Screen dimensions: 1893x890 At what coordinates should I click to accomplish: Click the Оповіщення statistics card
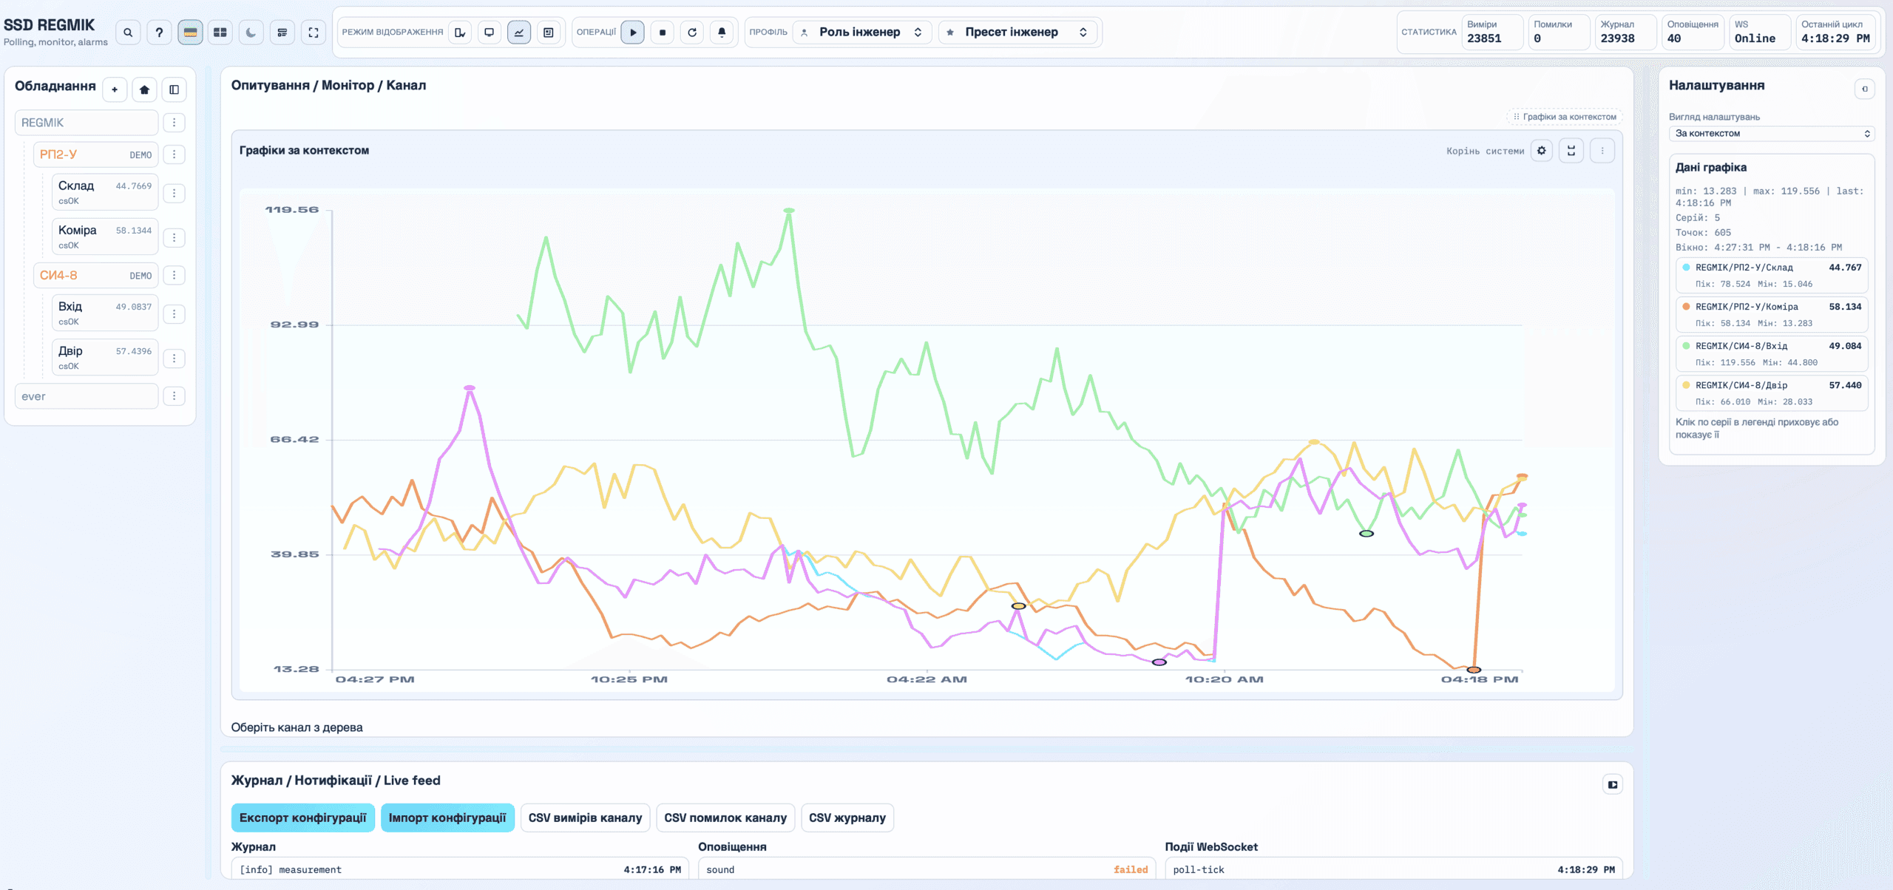[x=1693, y=33]
